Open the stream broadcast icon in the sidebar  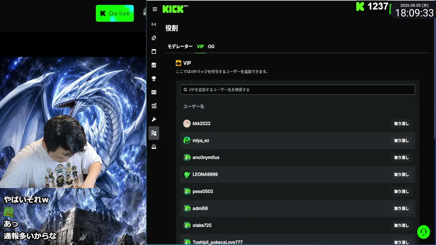pyautogui.click(x=154, y=24)
